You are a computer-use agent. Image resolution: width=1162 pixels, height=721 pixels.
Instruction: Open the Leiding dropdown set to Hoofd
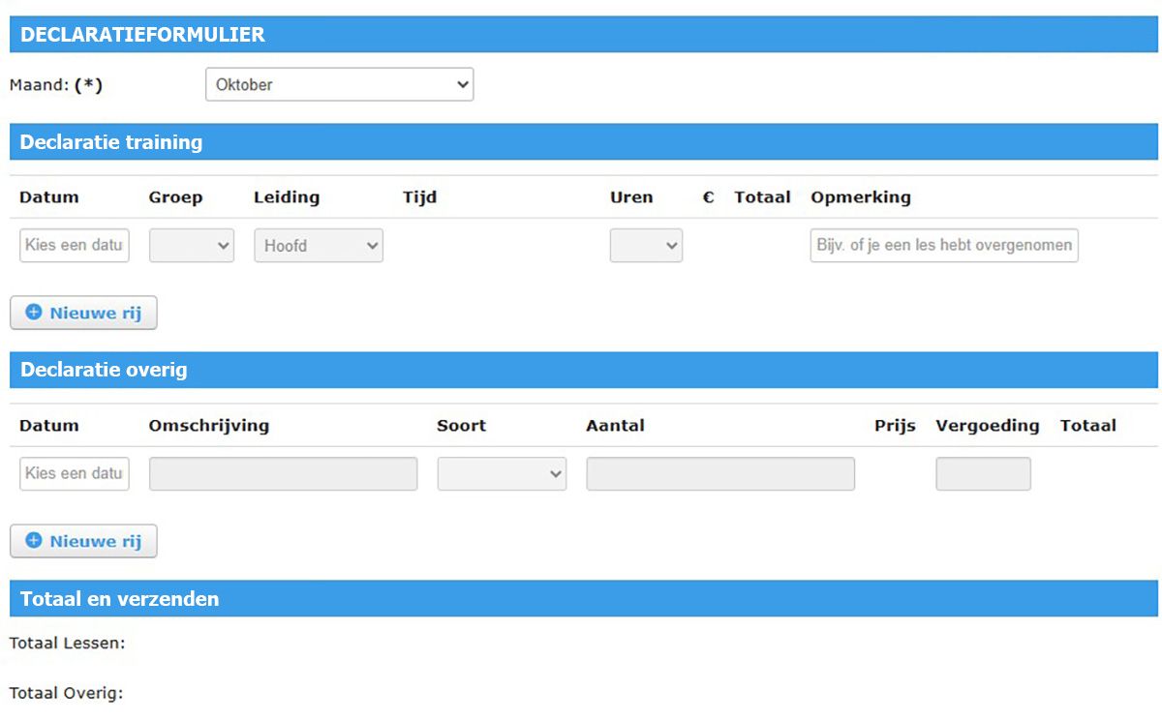318,246
